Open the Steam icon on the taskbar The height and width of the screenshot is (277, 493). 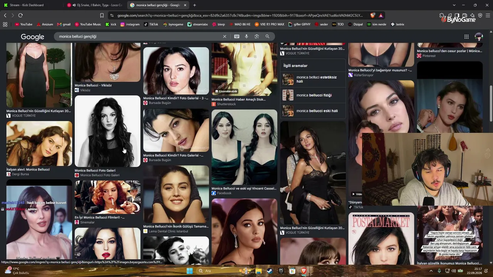[x=270, y=271]
